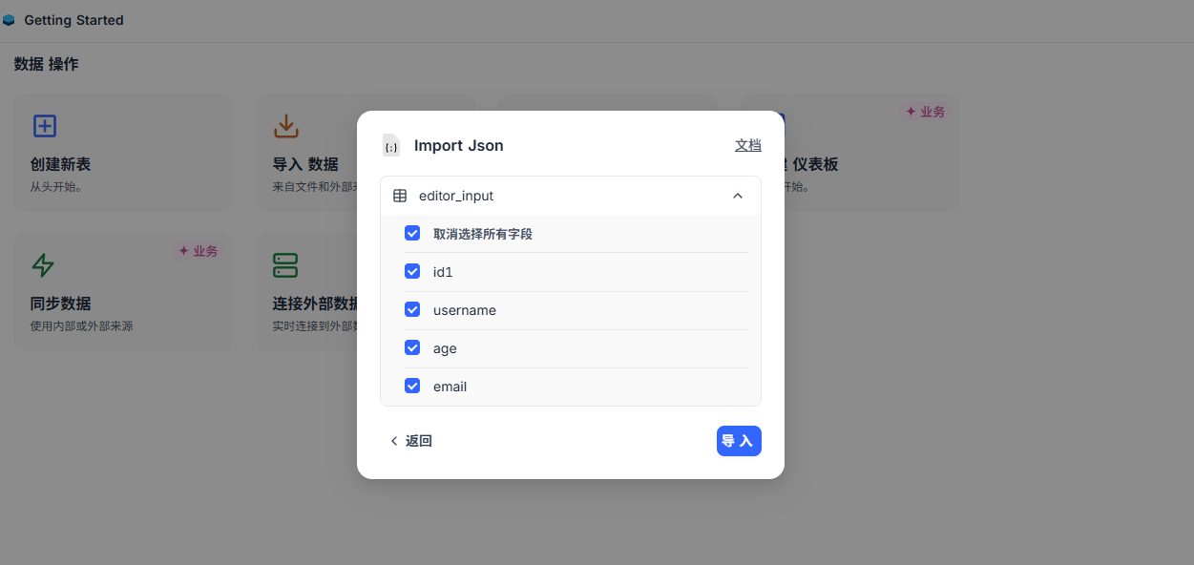Open the 同步数据 card
Screen dimensions: 1194x565
point(123,291)
